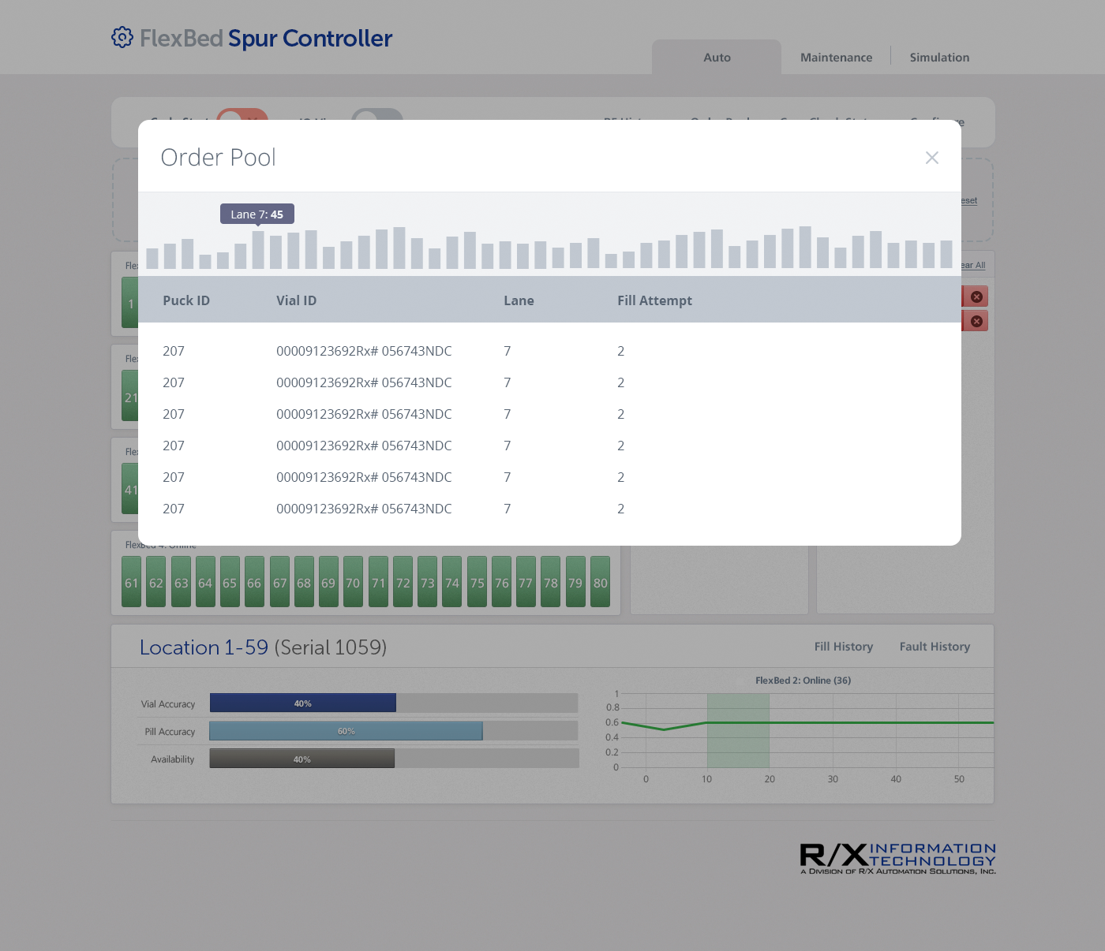
Task: Select location 80 cell
Action: pos(600,582)
